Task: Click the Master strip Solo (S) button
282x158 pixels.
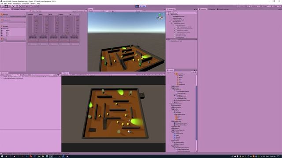Action: [30, 37]
